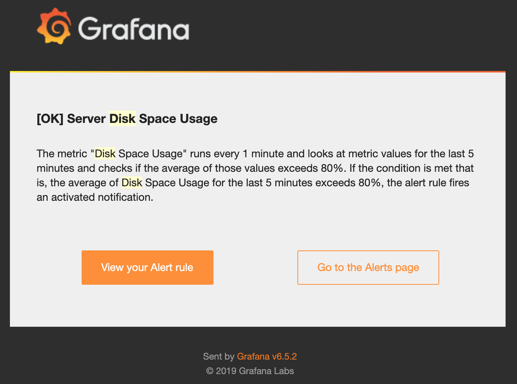Click the highlighted Disk before "Space Usage for"

pos(132,183)
